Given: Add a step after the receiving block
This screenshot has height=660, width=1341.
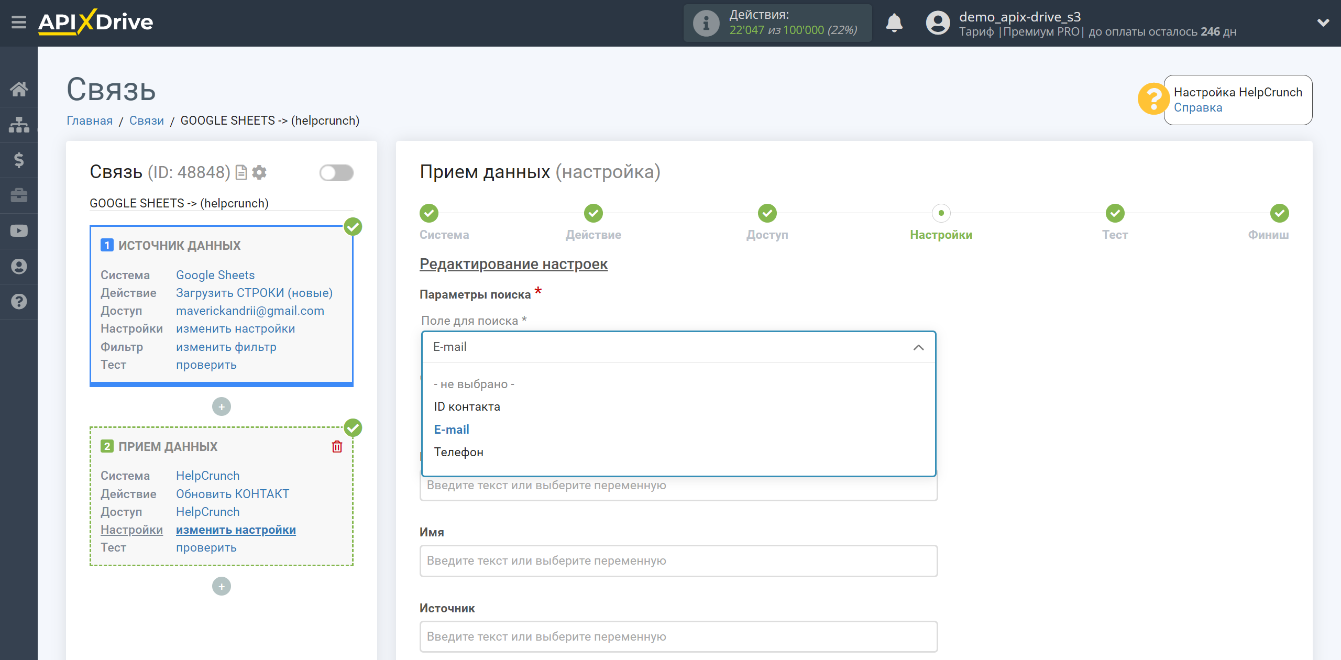Looking at the screenshot, I should 222,586.
